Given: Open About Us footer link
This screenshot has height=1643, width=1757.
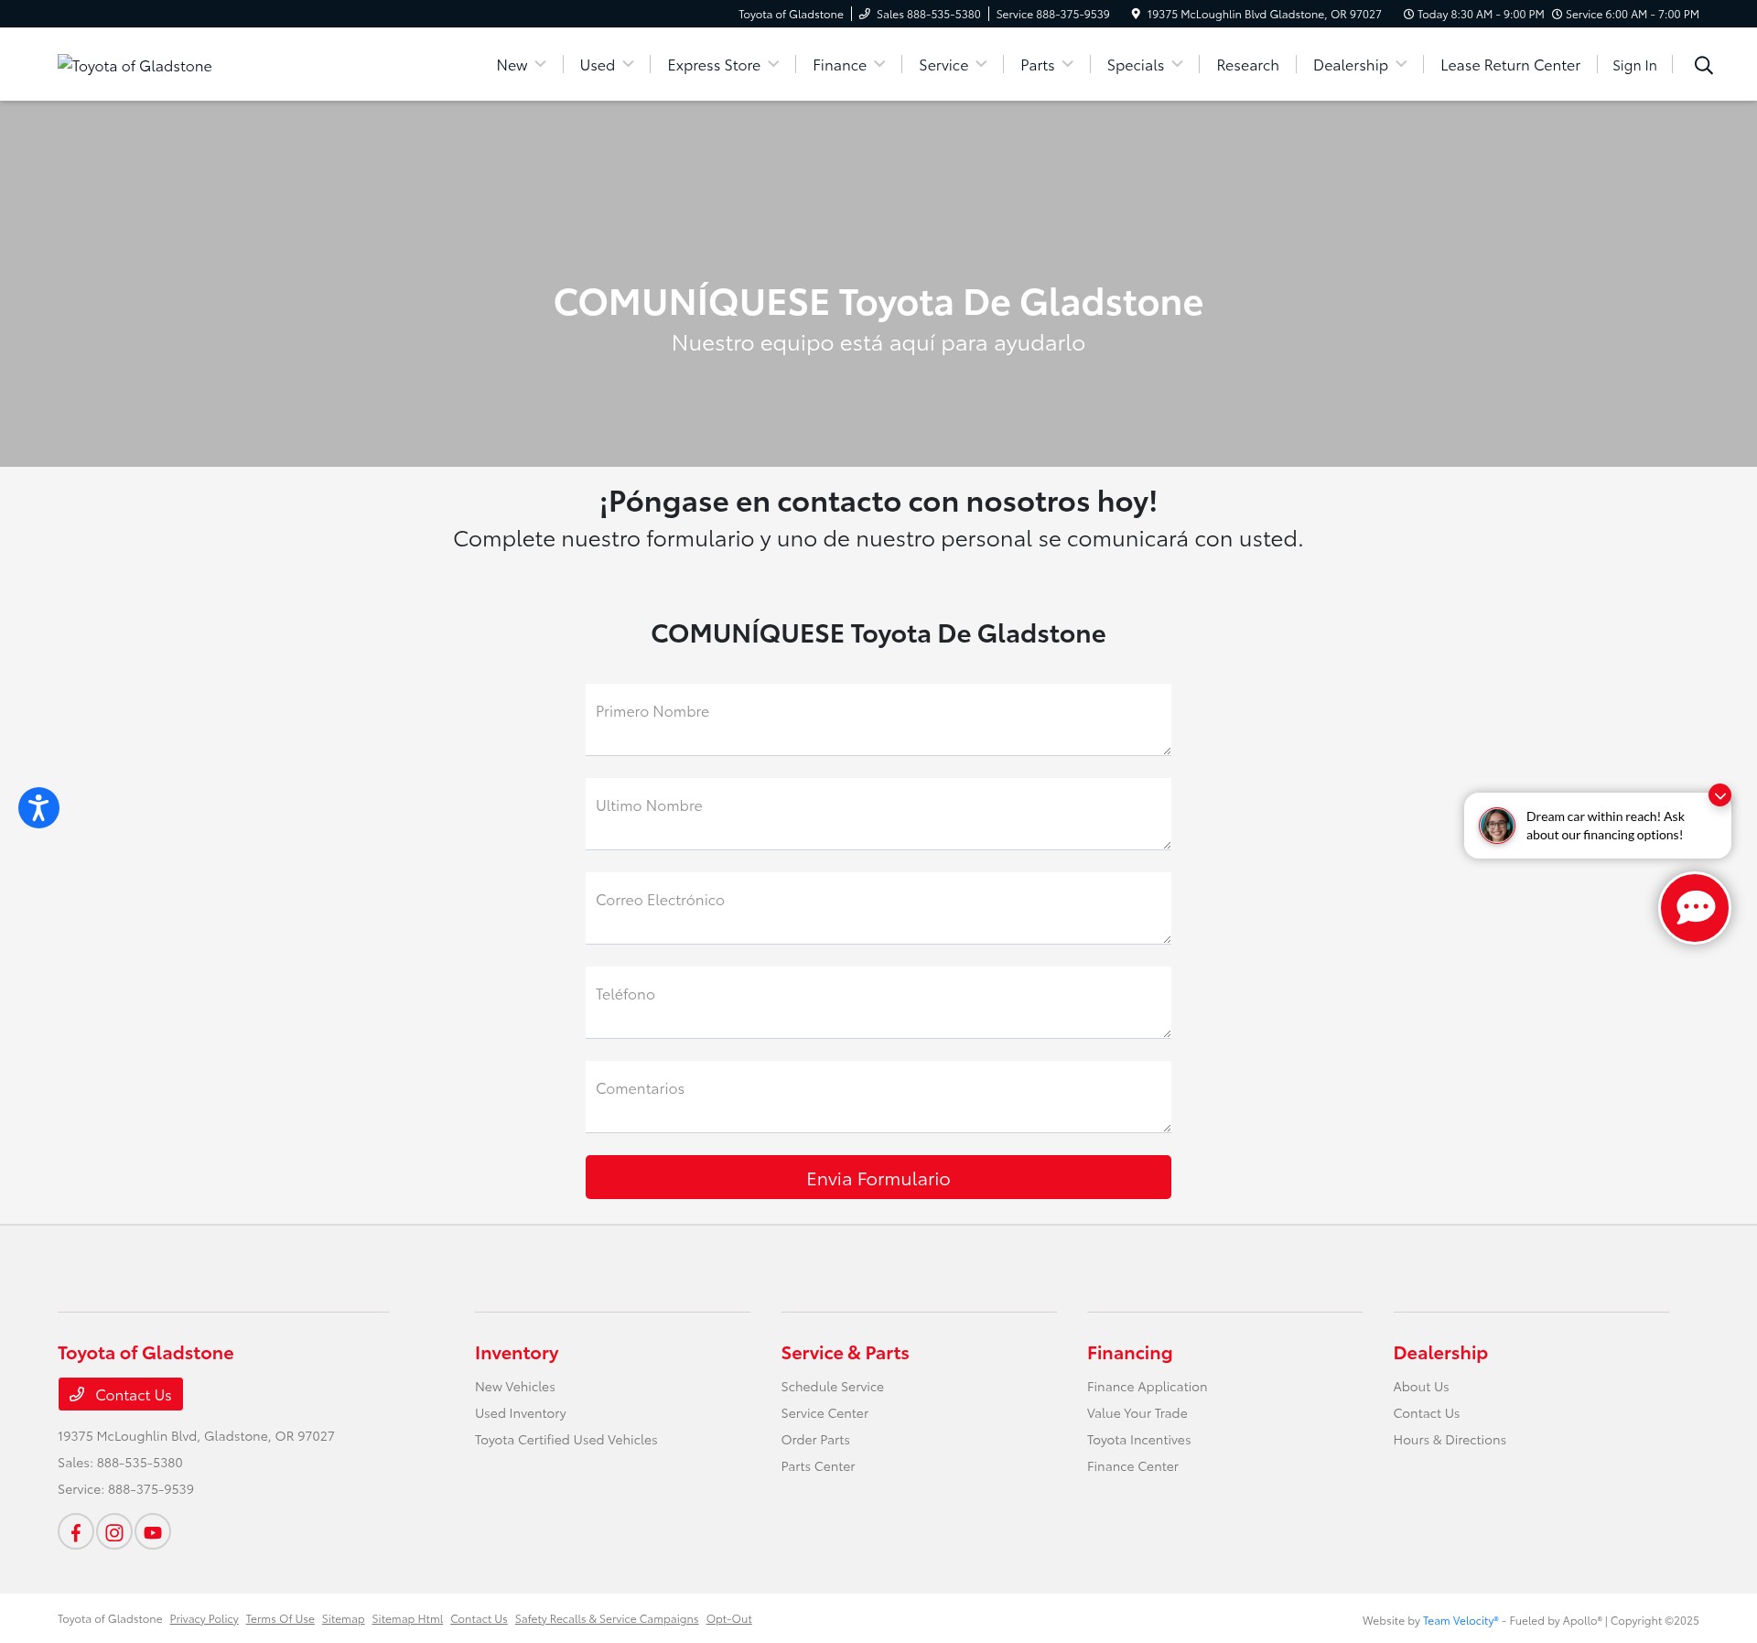Looking at the screenshot, I should [1420, 1387].
